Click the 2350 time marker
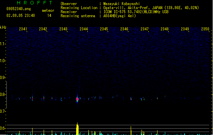 (x=205, y=29)
